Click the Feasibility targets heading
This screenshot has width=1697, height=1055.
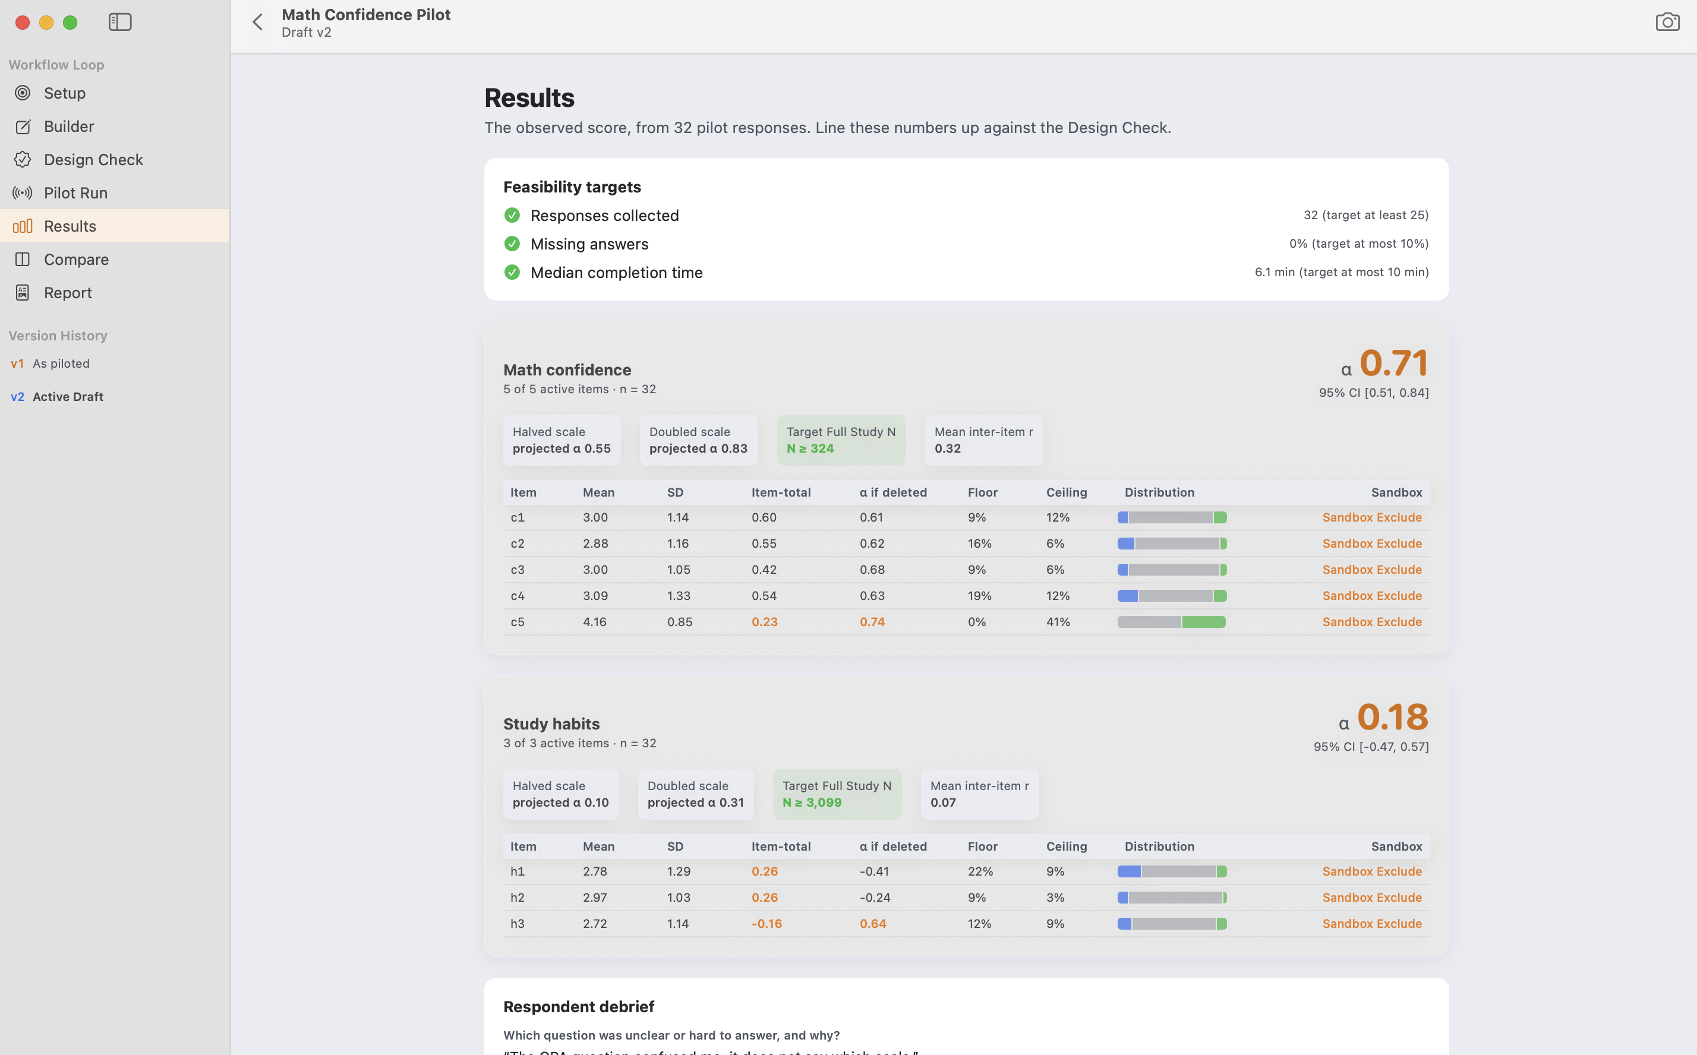click(x=572, y=187)
